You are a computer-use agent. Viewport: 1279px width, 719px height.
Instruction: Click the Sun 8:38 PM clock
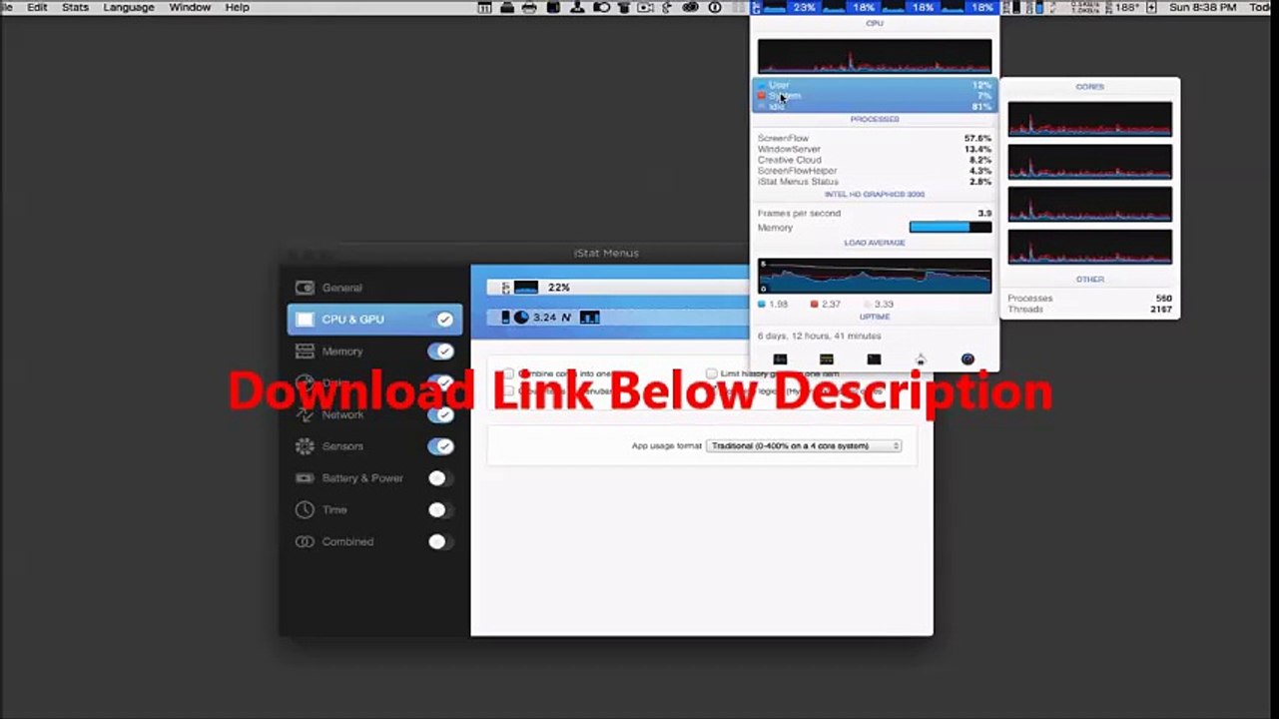click(1201, 7)
